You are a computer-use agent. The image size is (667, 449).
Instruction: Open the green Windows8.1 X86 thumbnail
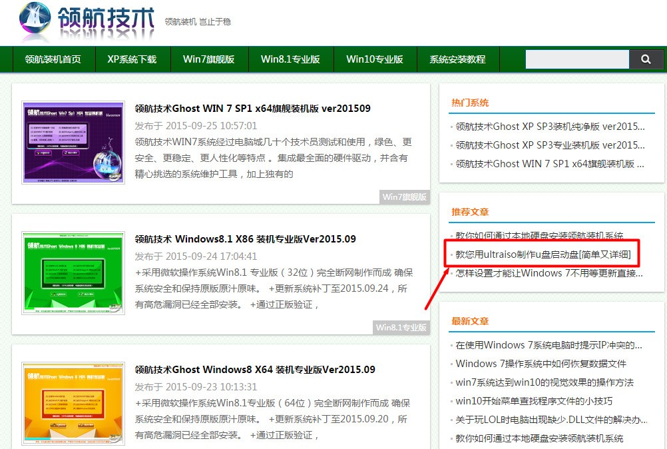73,272
